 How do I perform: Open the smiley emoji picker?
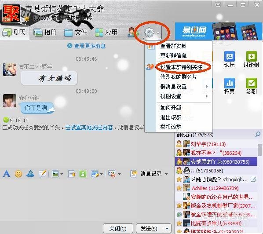[18, 174]
